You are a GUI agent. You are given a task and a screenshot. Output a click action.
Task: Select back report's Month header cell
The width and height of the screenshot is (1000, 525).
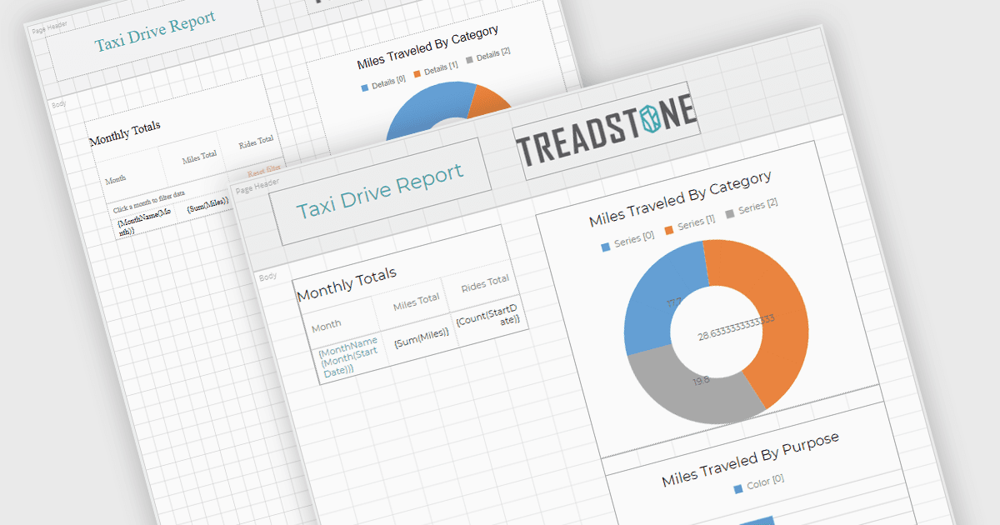click(116, 180)
